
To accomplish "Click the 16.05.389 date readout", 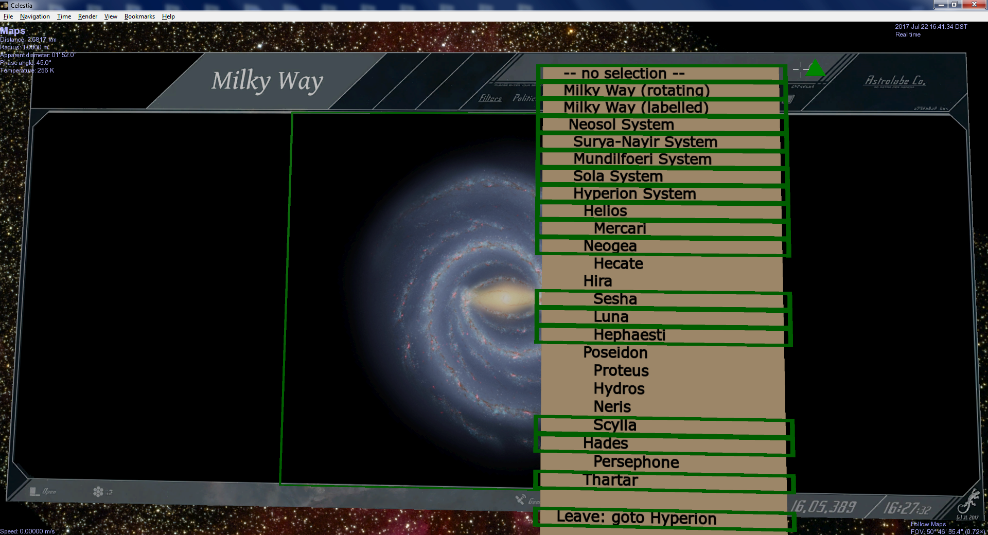I will 823,507.
